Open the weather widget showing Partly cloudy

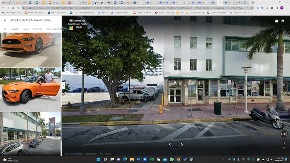[x=11, y=160]
